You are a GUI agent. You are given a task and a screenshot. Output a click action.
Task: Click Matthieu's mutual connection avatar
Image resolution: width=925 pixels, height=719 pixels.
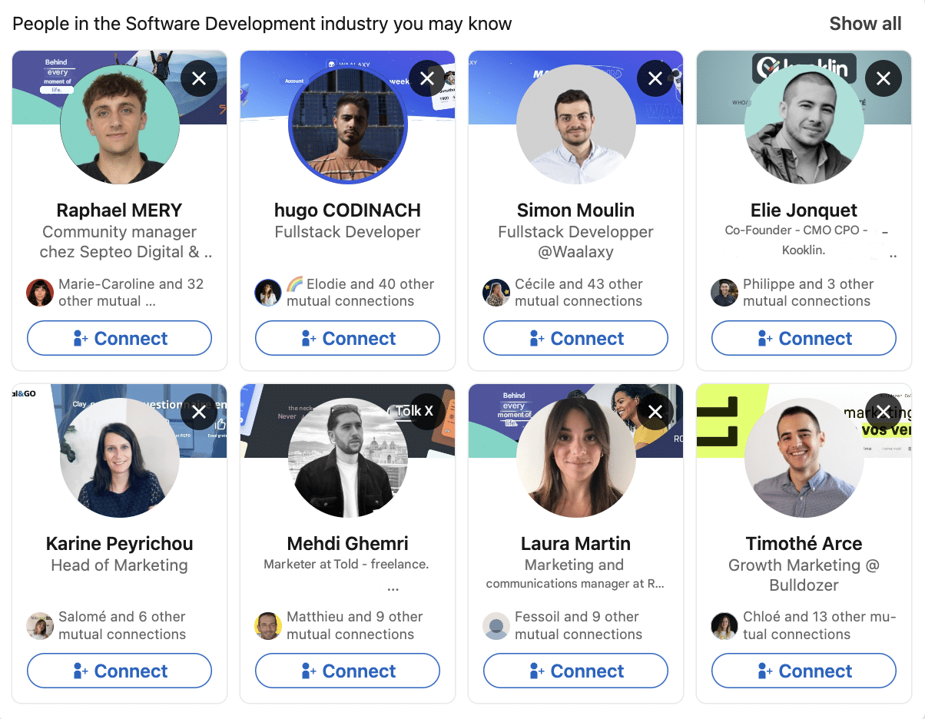267,625
